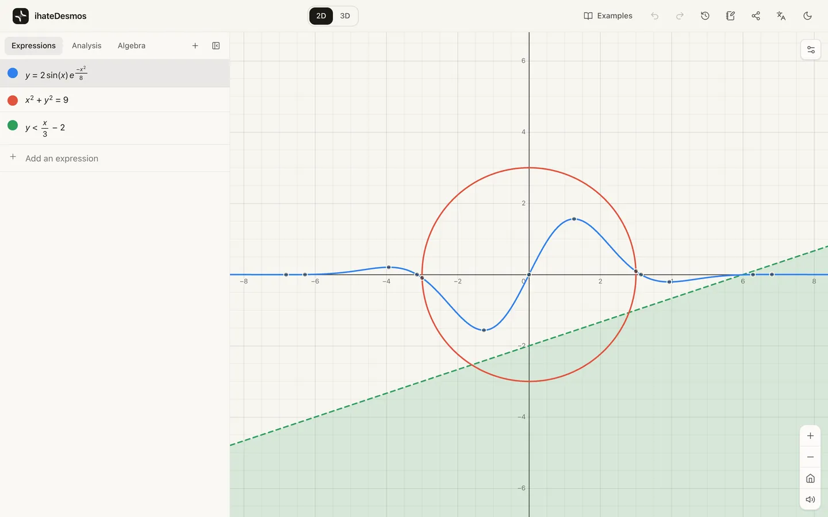Select the x² + y² = 9 expression
Screen dimensions: 828x517
click(x=115, y=100)
